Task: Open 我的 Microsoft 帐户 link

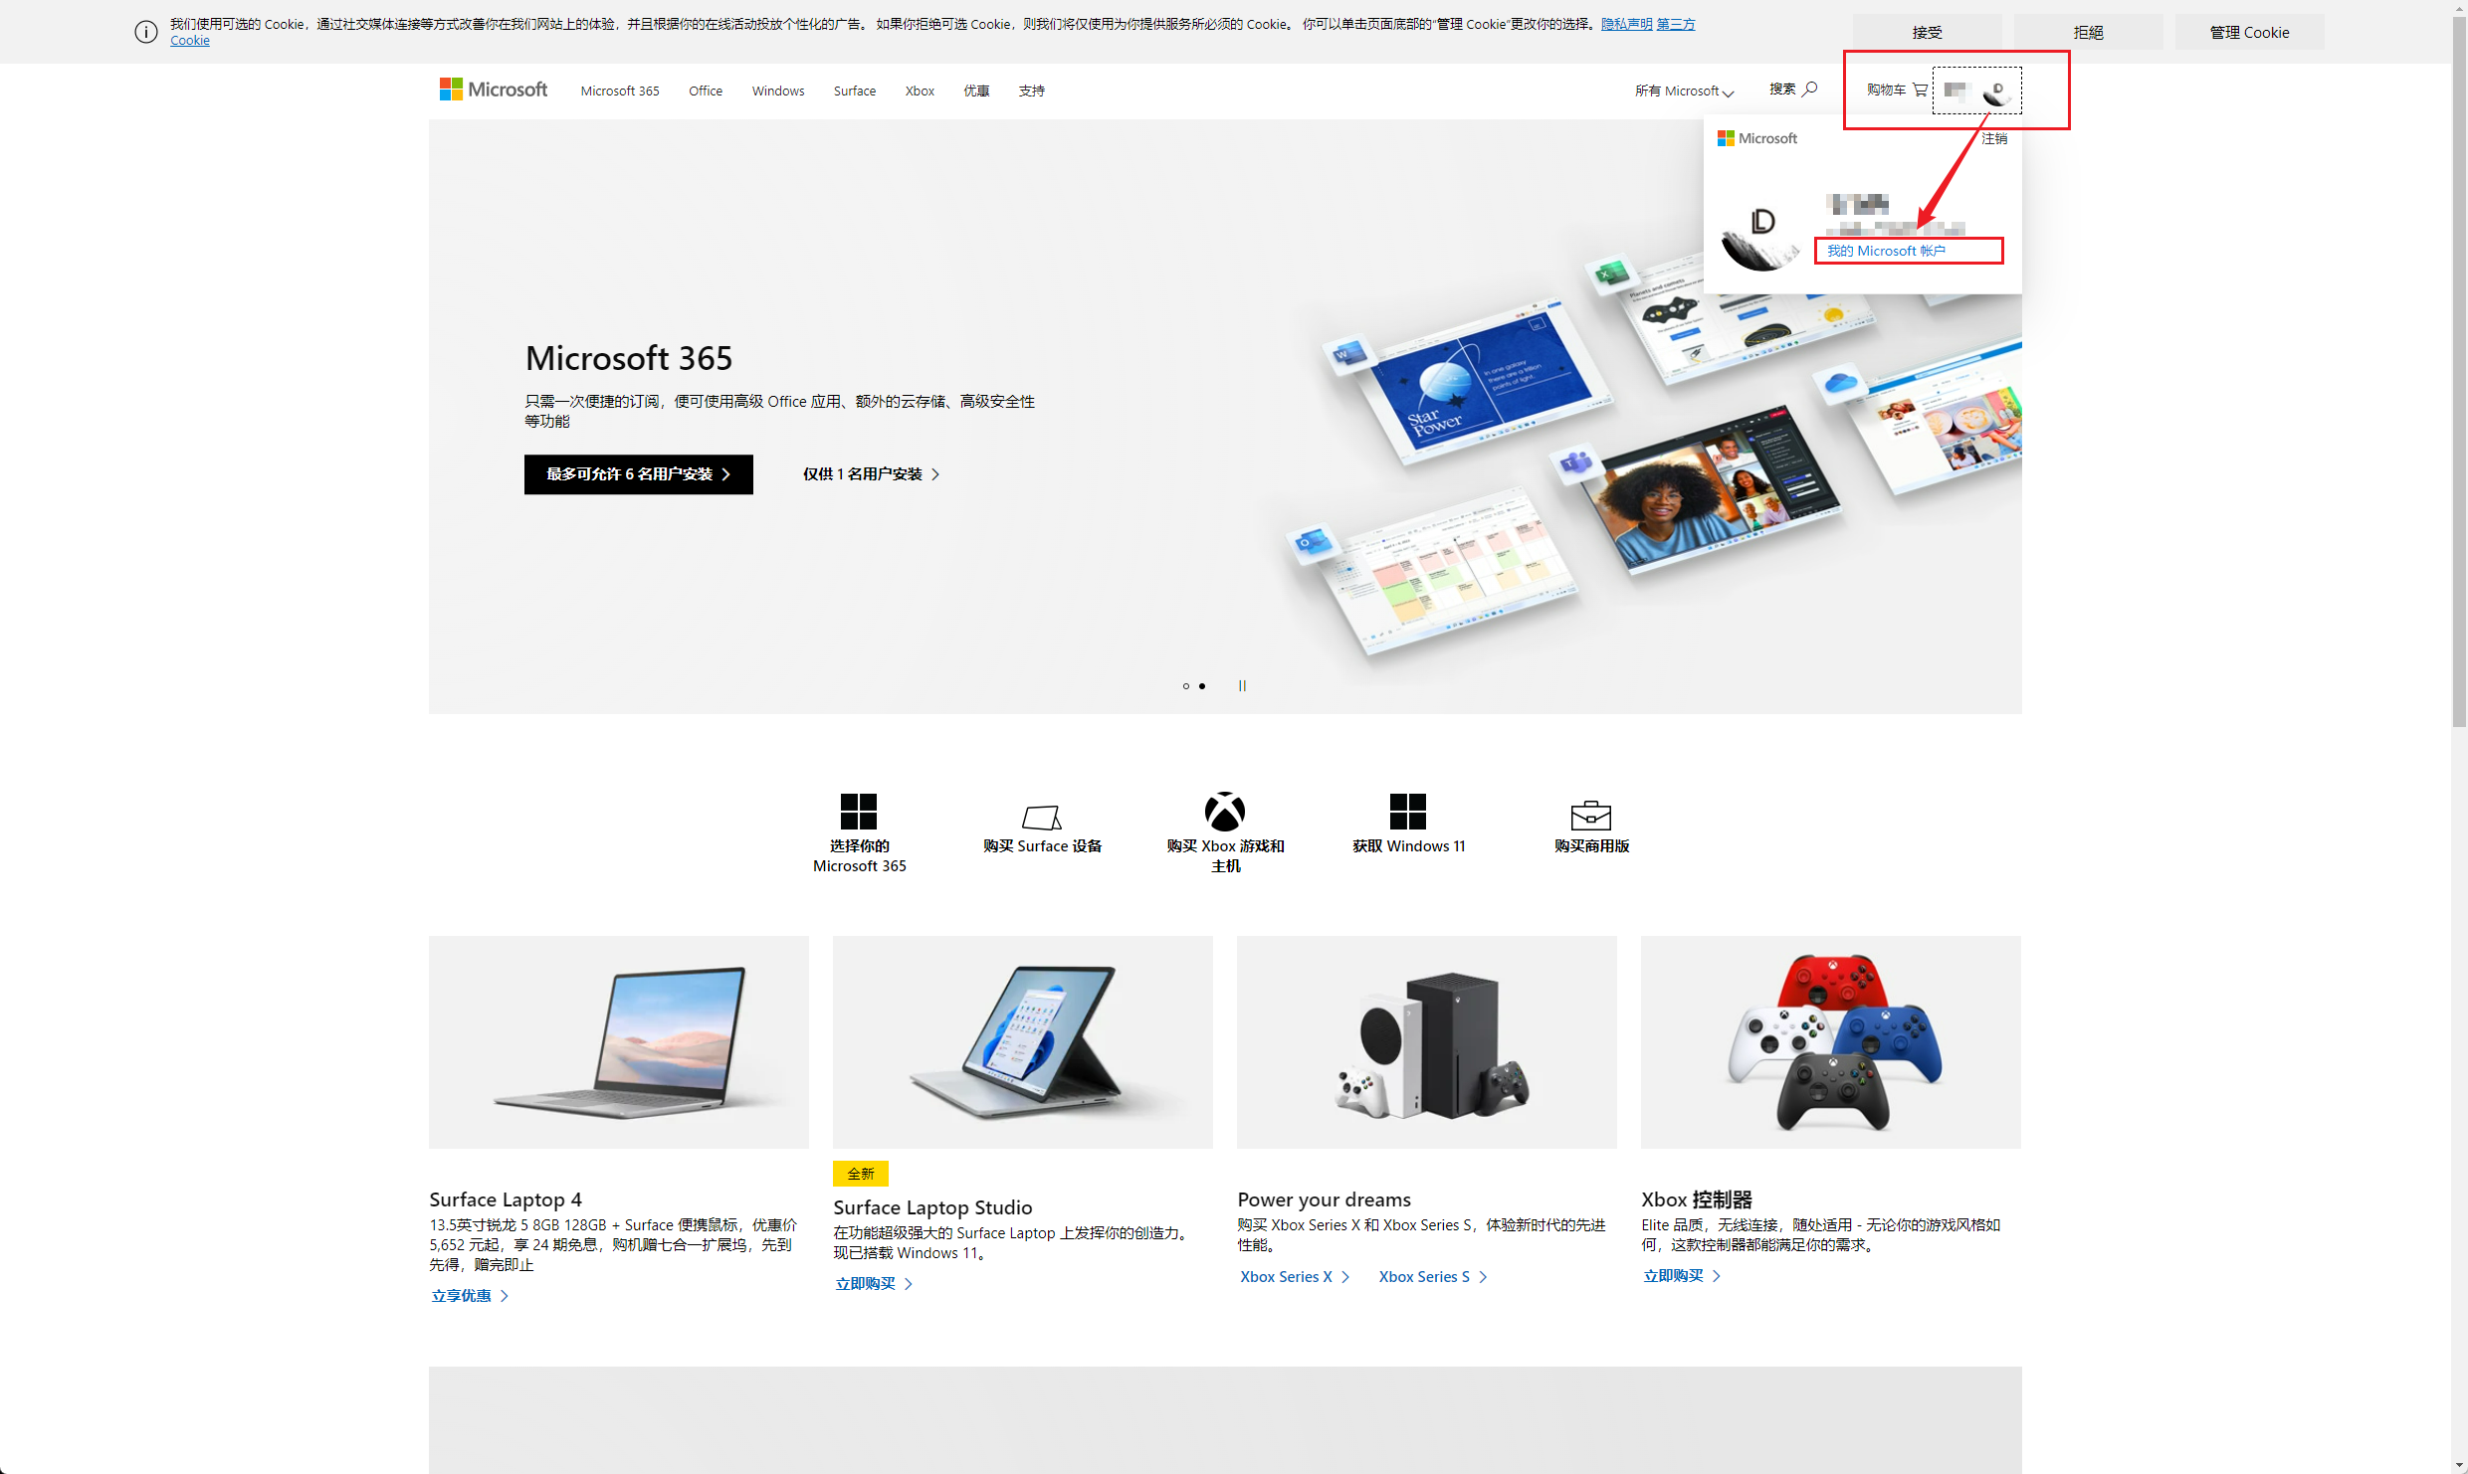Action: click(x=1885, y=251)
